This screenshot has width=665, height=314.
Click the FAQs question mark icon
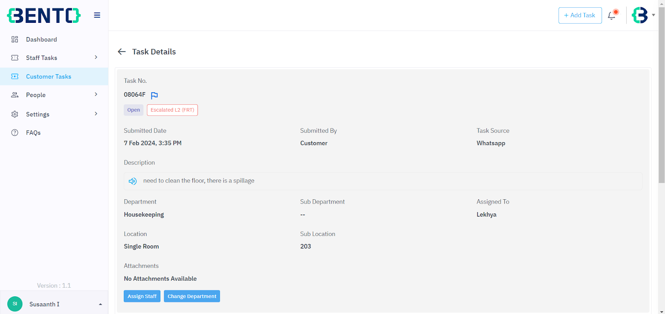tap(15, 132)
